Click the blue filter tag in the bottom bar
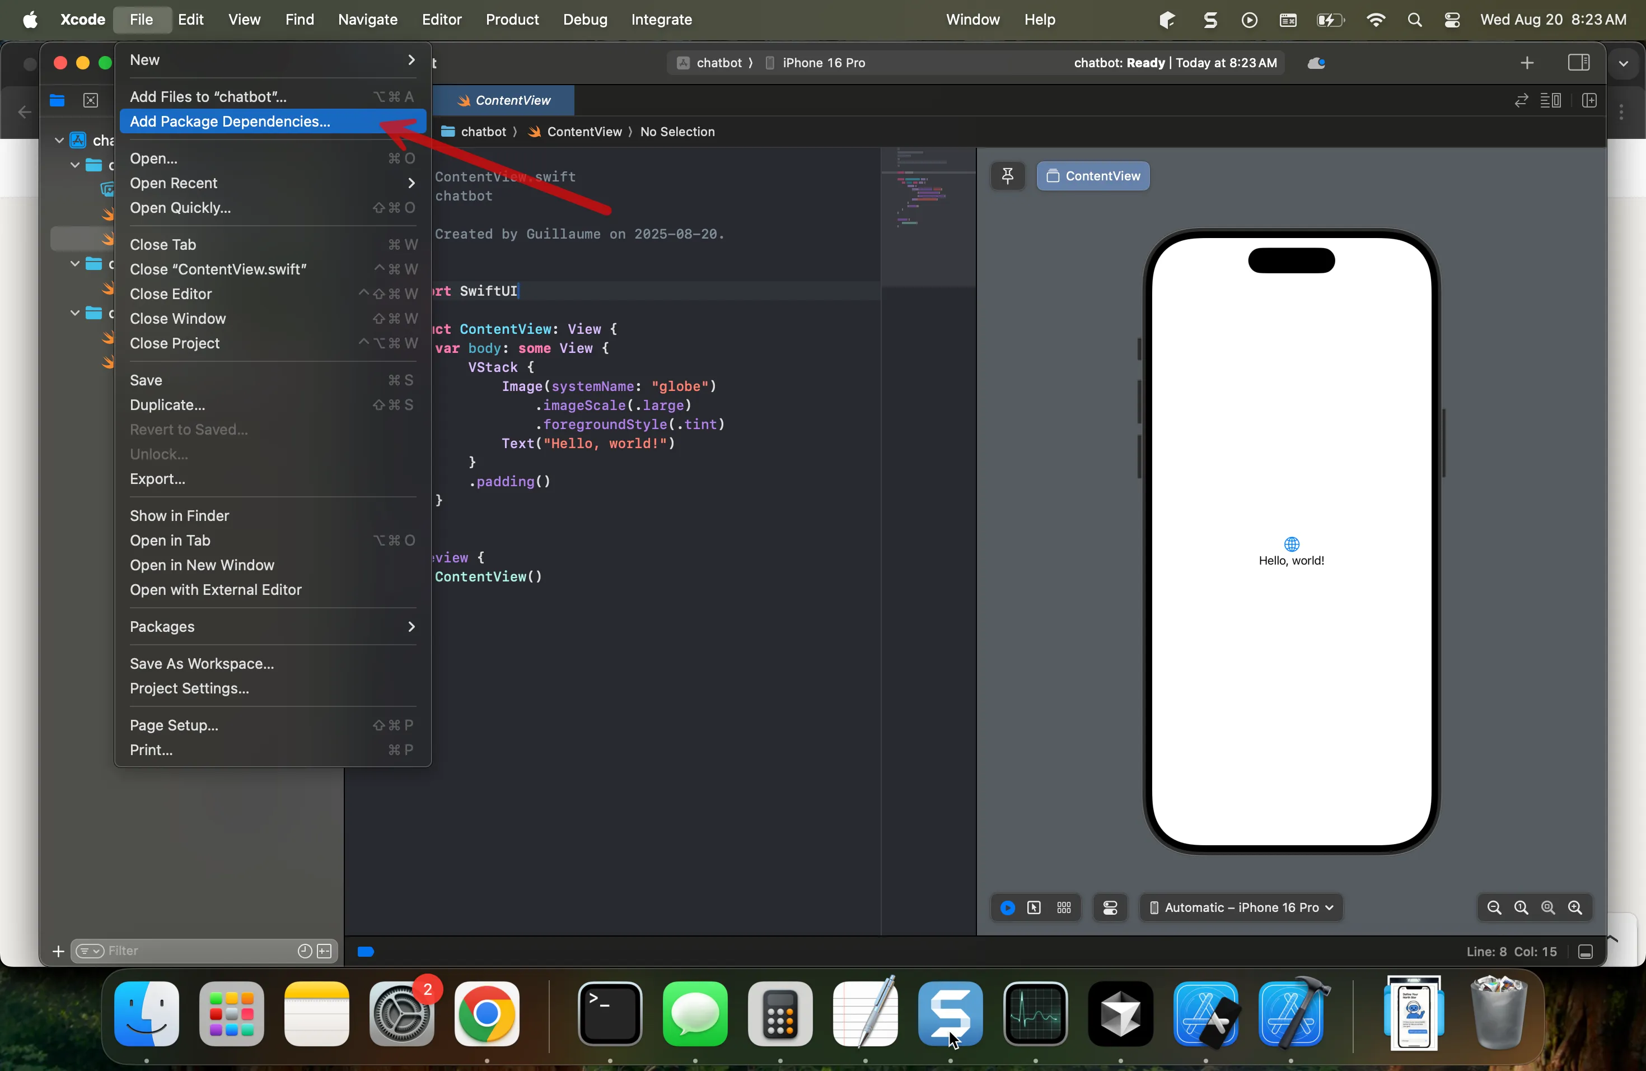This screenshot has width=1646, height=1071. (366, 952)
